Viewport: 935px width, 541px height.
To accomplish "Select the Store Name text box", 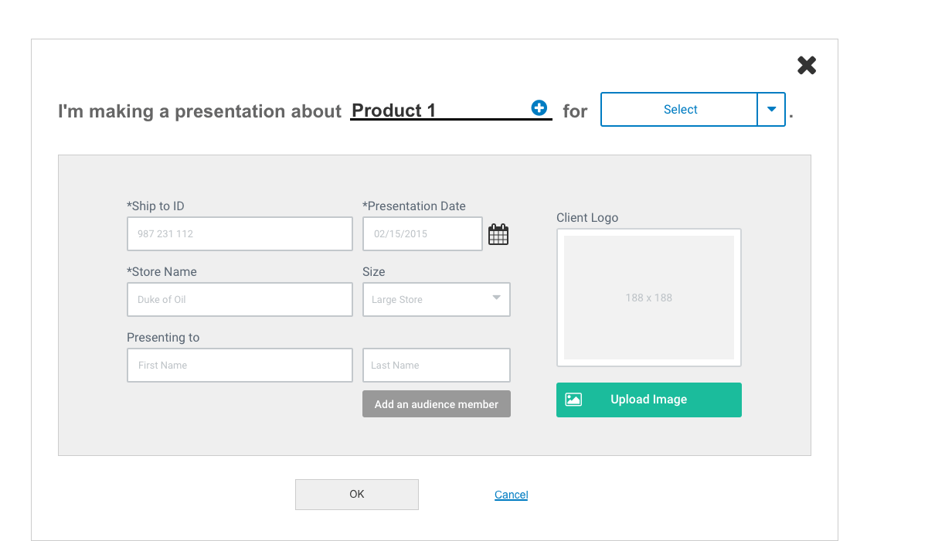I will click(x=240, y=300).
